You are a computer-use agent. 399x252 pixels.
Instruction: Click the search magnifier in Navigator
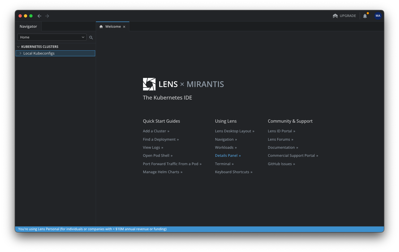click(91, 37)
